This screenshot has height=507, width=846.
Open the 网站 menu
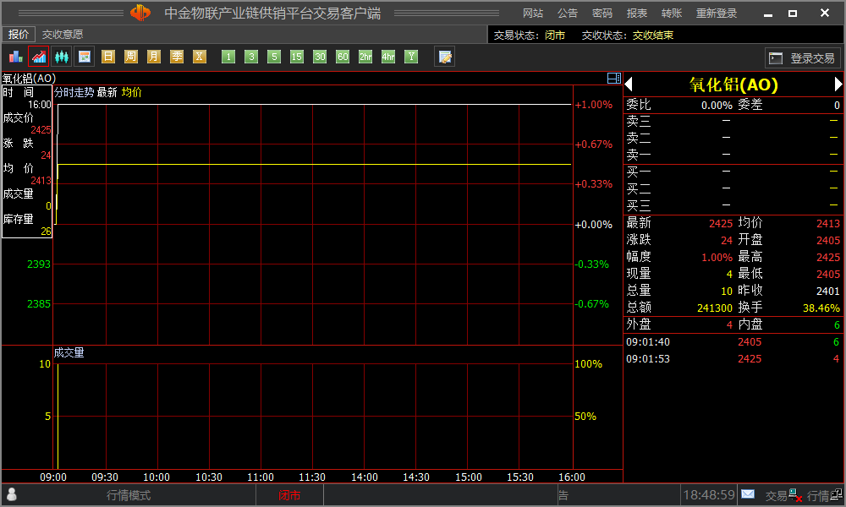pyautogui.click(x=533, y=13)
